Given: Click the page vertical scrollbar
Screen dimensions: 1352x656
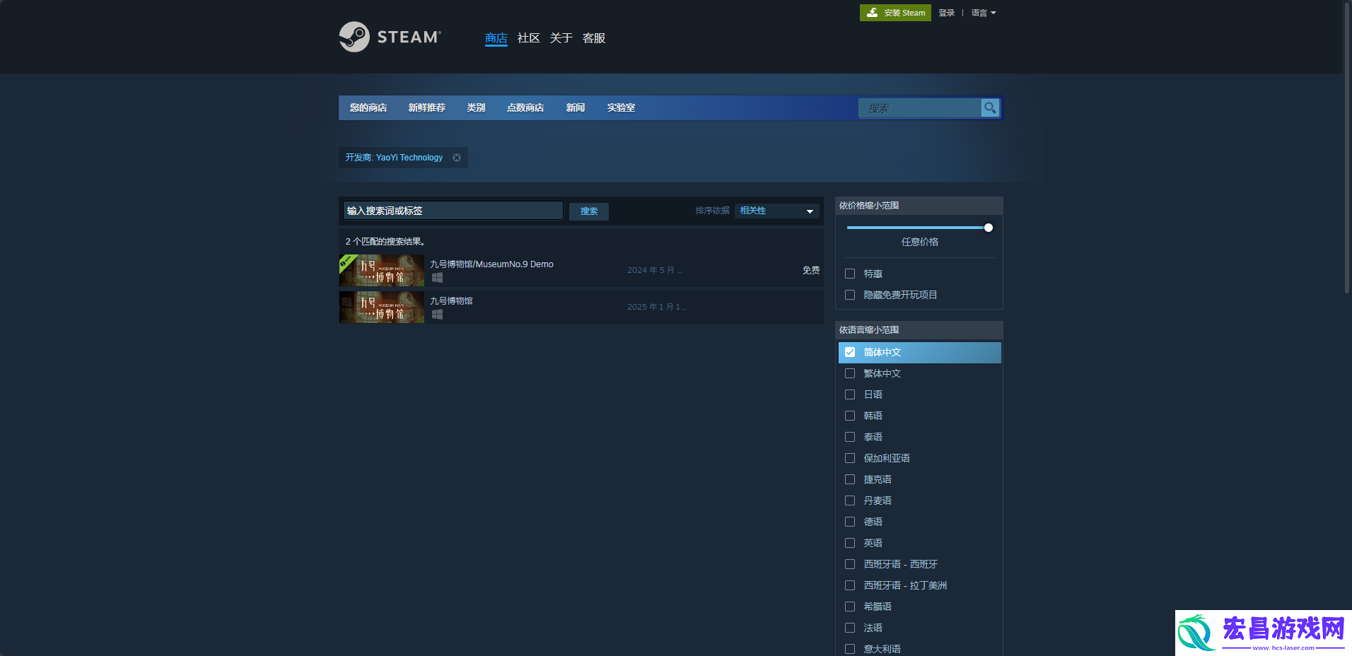Looking at the screenshot, I should tap(1347, 148).
